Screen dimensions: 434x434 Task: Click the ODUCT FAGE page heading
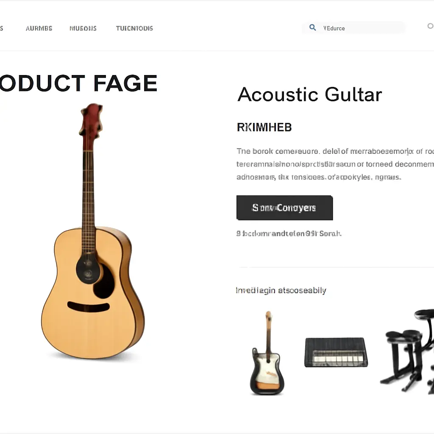78,83
